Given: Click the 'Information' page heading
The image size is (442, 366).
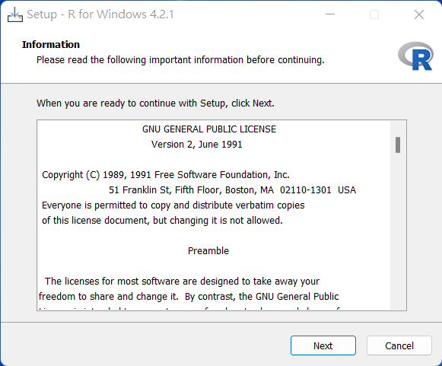Looking at the screenshot, I should click(x=51, y=45).
